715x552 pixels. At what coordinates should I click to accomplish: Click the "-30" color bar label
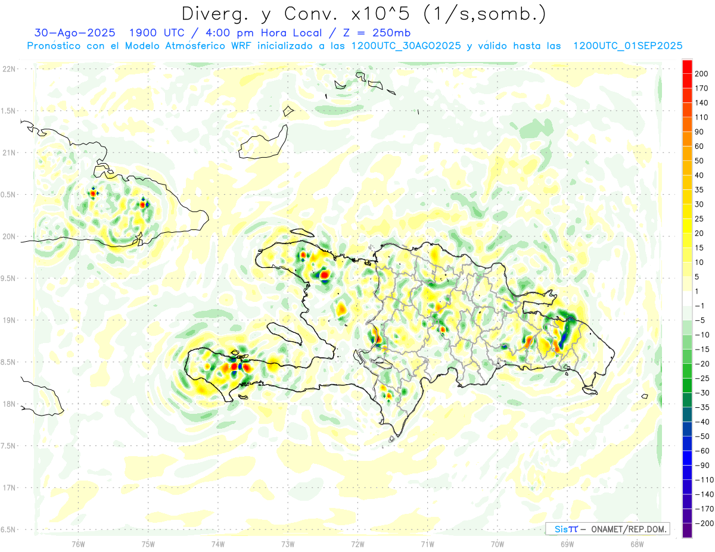(702, 392)
